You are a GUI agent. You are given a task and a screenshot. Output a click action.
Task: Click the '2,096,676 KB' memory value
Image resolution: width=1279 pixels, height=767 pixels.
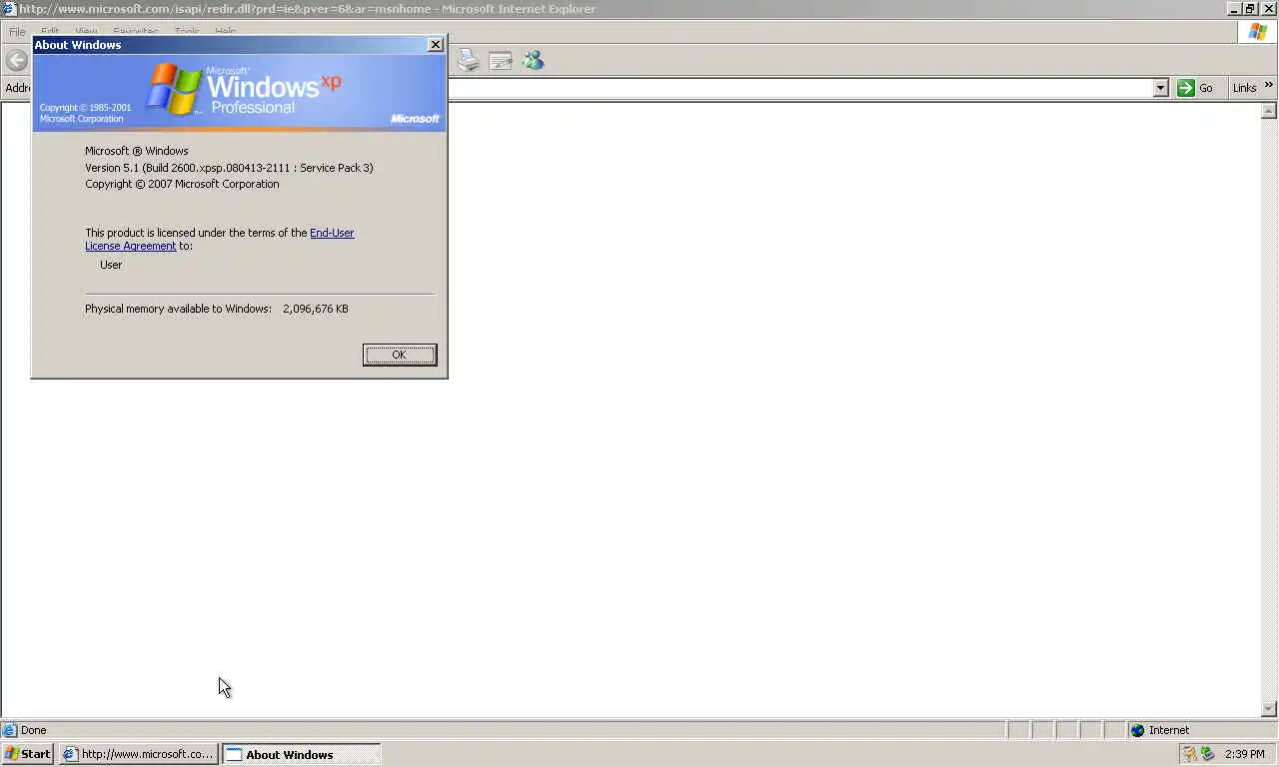click(316, 309)
